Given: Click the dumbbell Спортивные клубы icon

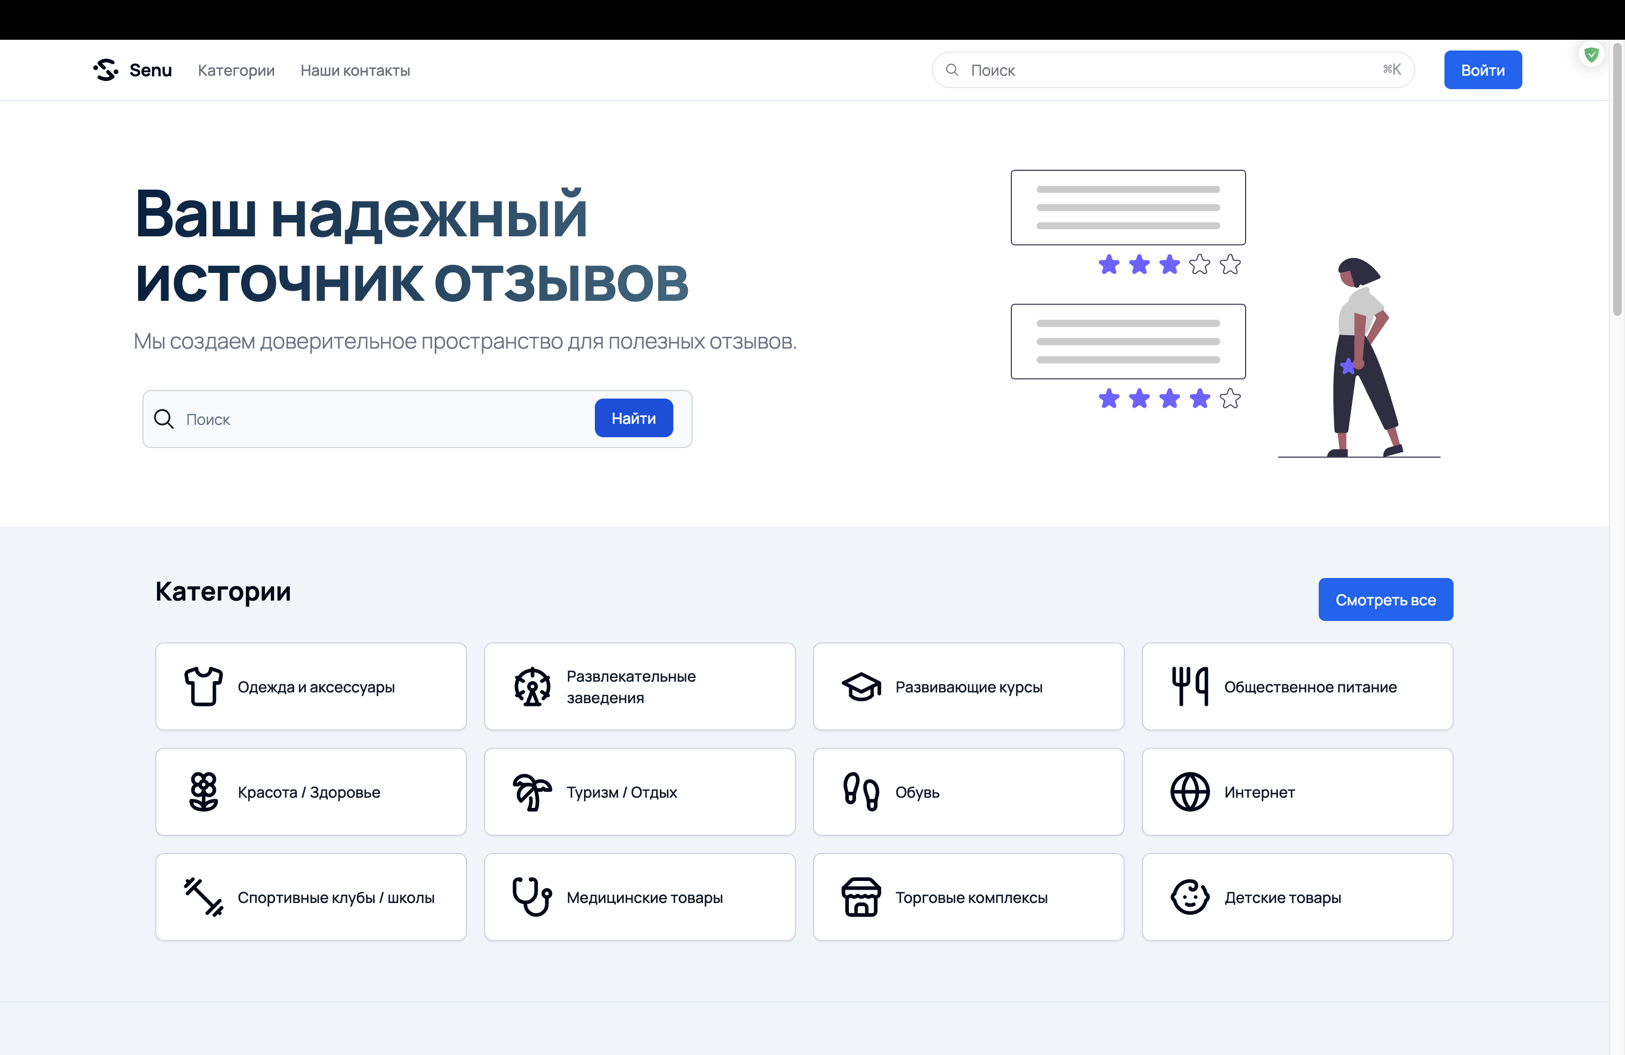Looking at the screenshot, I should (x=204, y=897).
